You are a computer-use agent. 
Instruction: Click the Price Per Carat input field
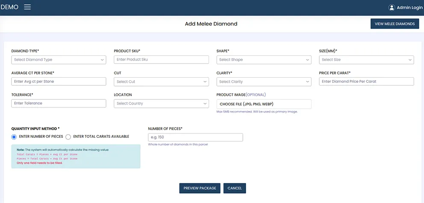click(x=366, y=81)
